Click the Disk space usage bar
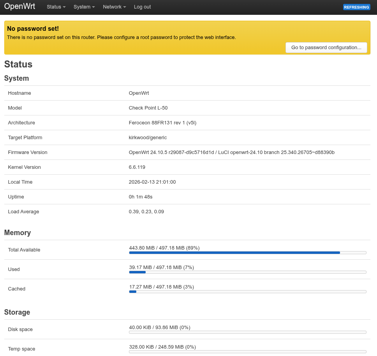The image size is (377, 356). point(247,332)
